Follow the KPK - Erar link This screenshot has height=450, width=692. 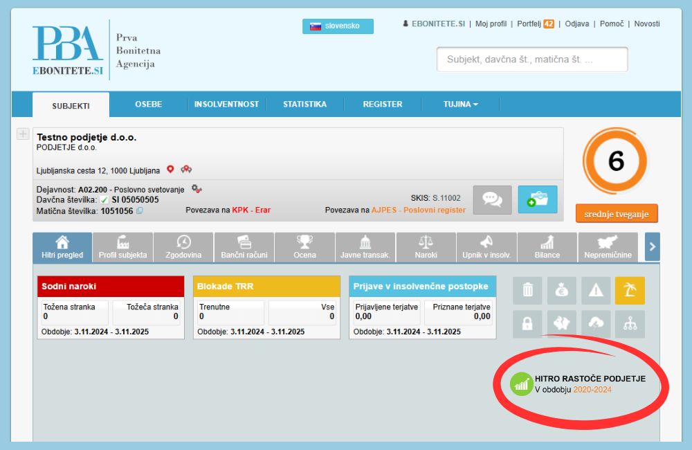pyautogui.click(x=251, y=210)
